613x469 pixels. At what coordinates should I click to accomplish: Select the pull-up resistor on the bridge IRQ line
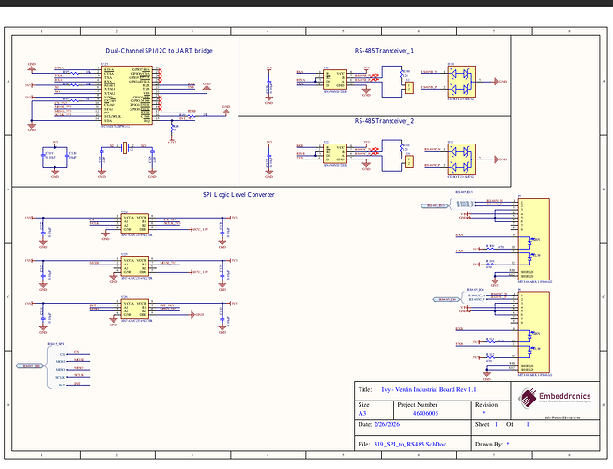173,128
